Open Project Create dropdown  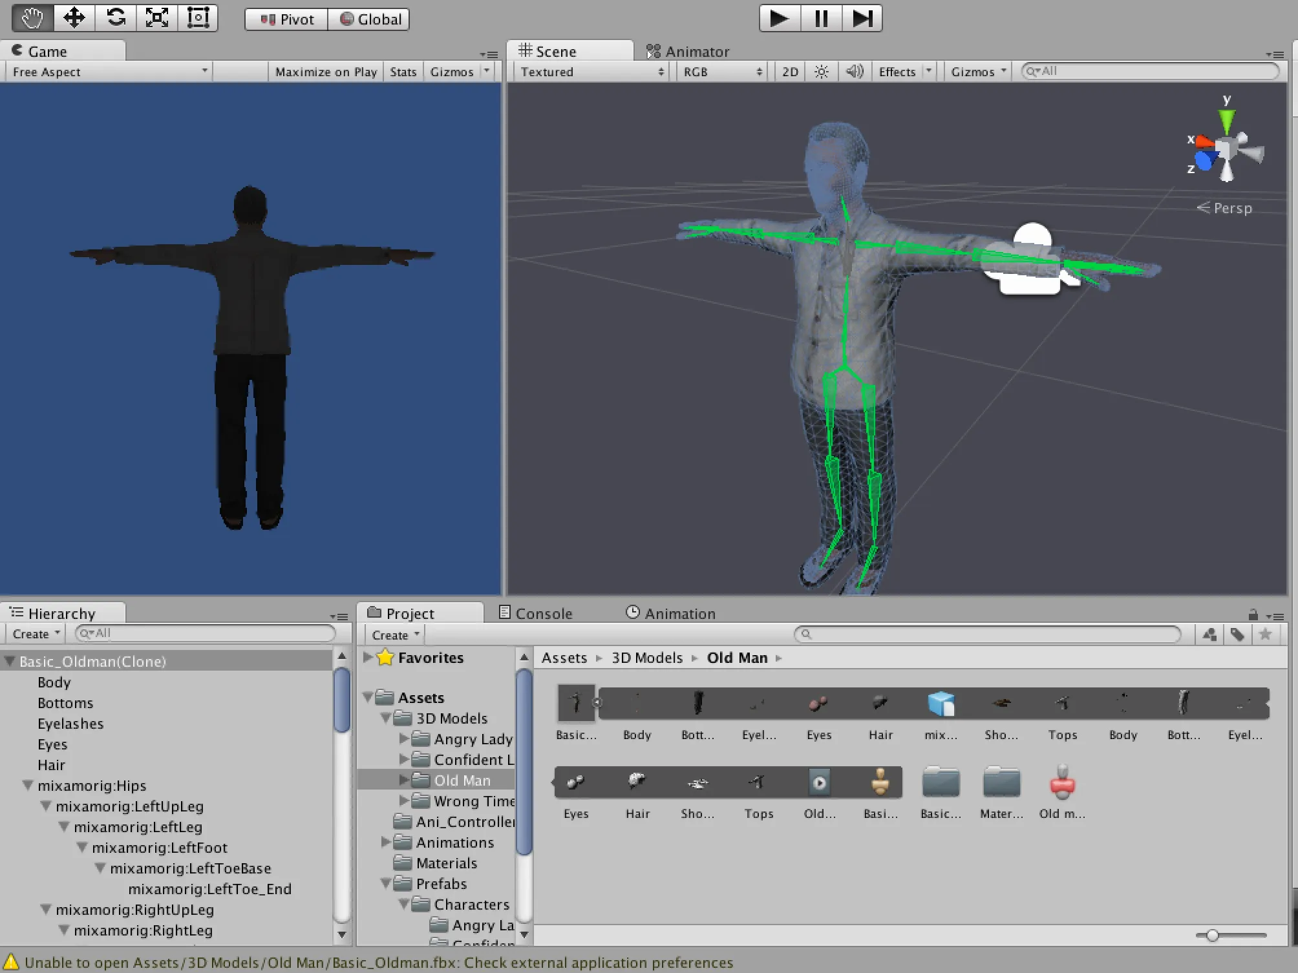[395, 635]
